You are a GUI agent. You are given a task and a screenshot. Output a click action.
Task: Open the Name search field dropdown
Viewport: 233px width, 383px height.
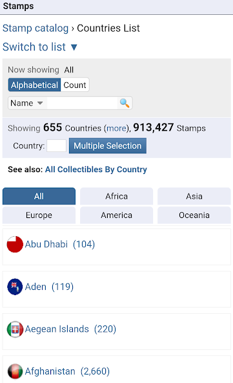(x=27, y=103)
